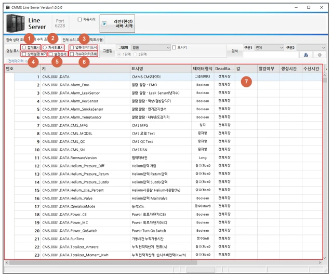This screenshot has width=332, height=277.
Task: Click the horizontal scrollbar right arrow
Action: (320, 262)
